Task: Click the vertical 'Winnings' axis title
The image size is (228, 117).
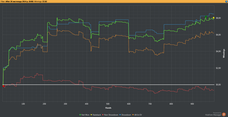Action: [224, 54]
